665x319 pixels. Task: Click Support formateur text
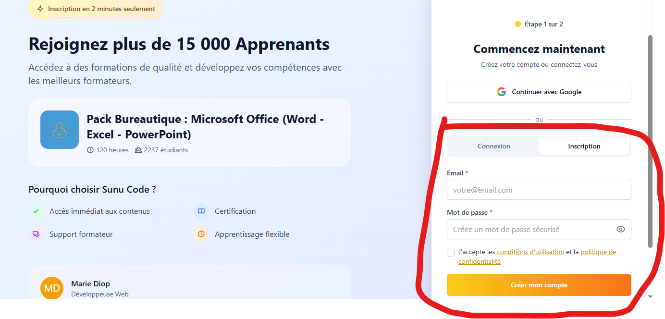81,234
